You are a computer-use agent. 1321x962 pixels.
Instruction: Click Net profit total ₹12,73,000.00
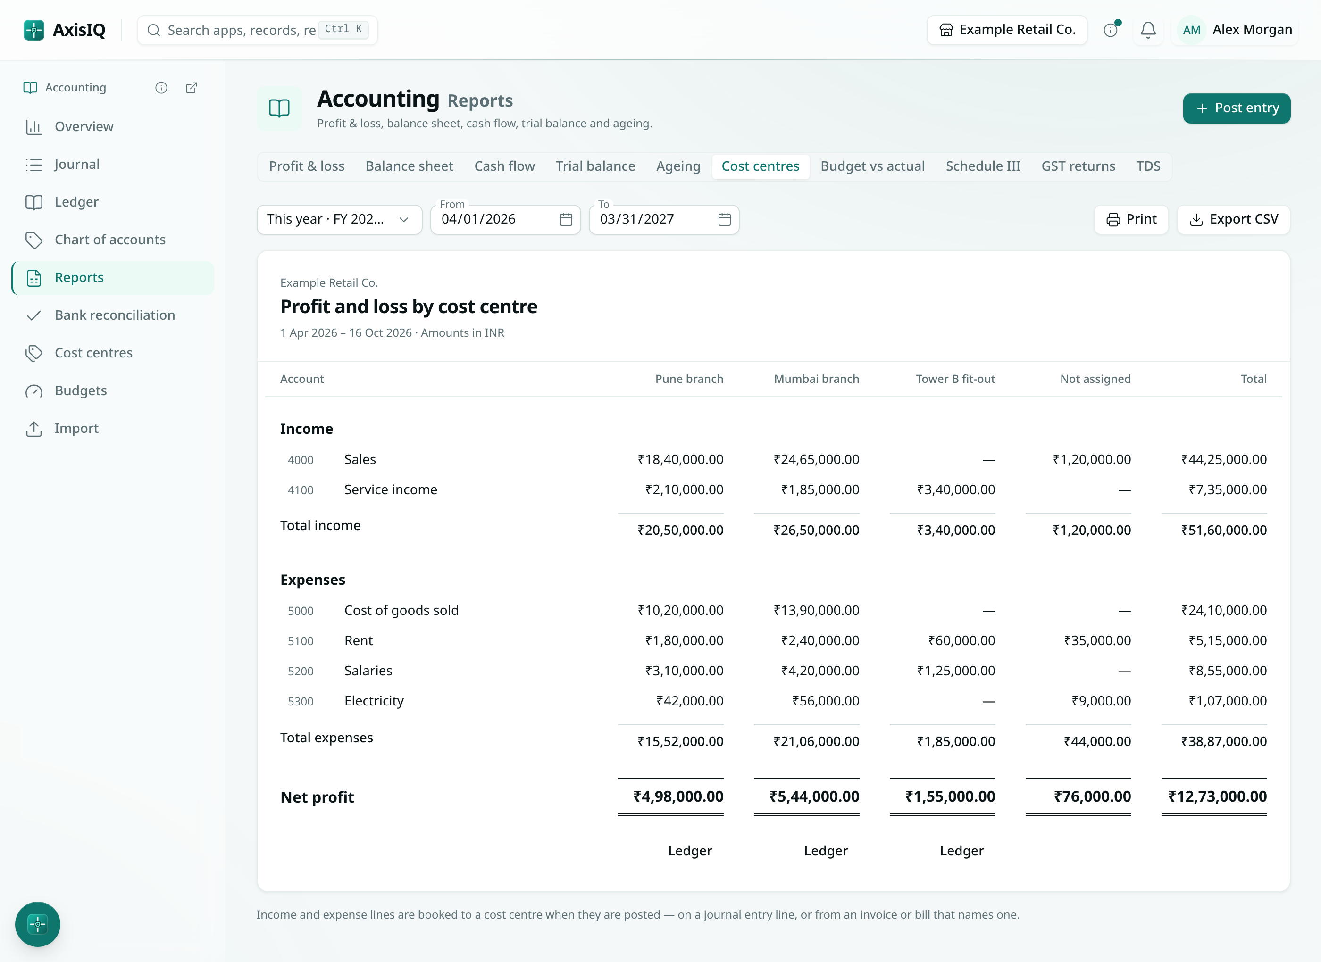pyautogui.click(x=1217, y=796)
